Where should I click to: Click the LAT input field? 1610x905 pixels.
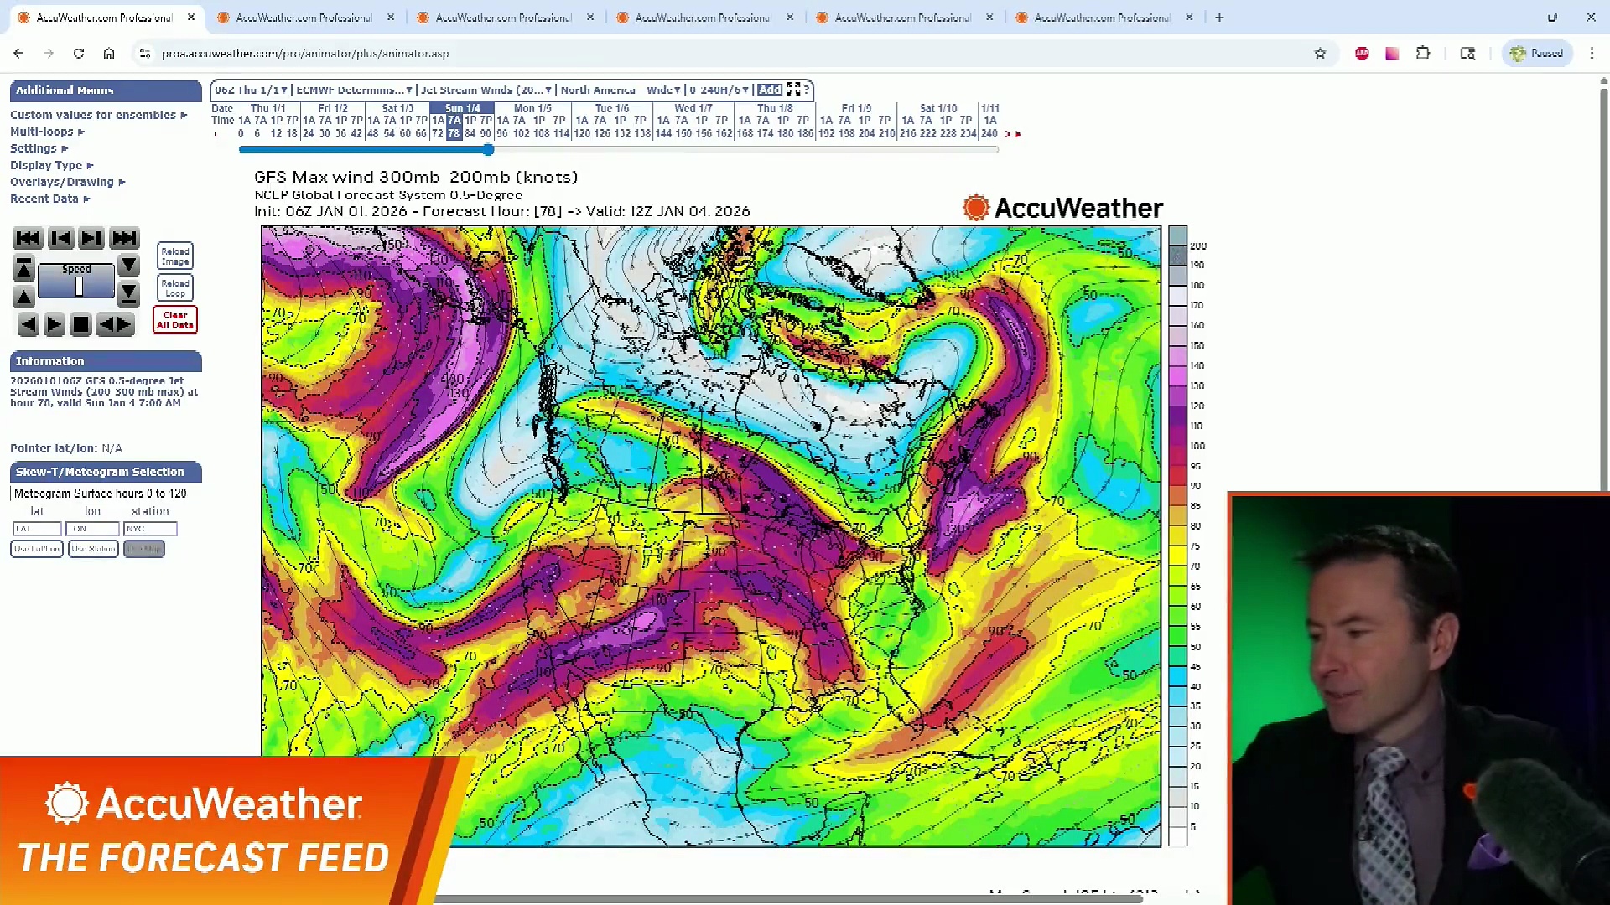point(36,529)
